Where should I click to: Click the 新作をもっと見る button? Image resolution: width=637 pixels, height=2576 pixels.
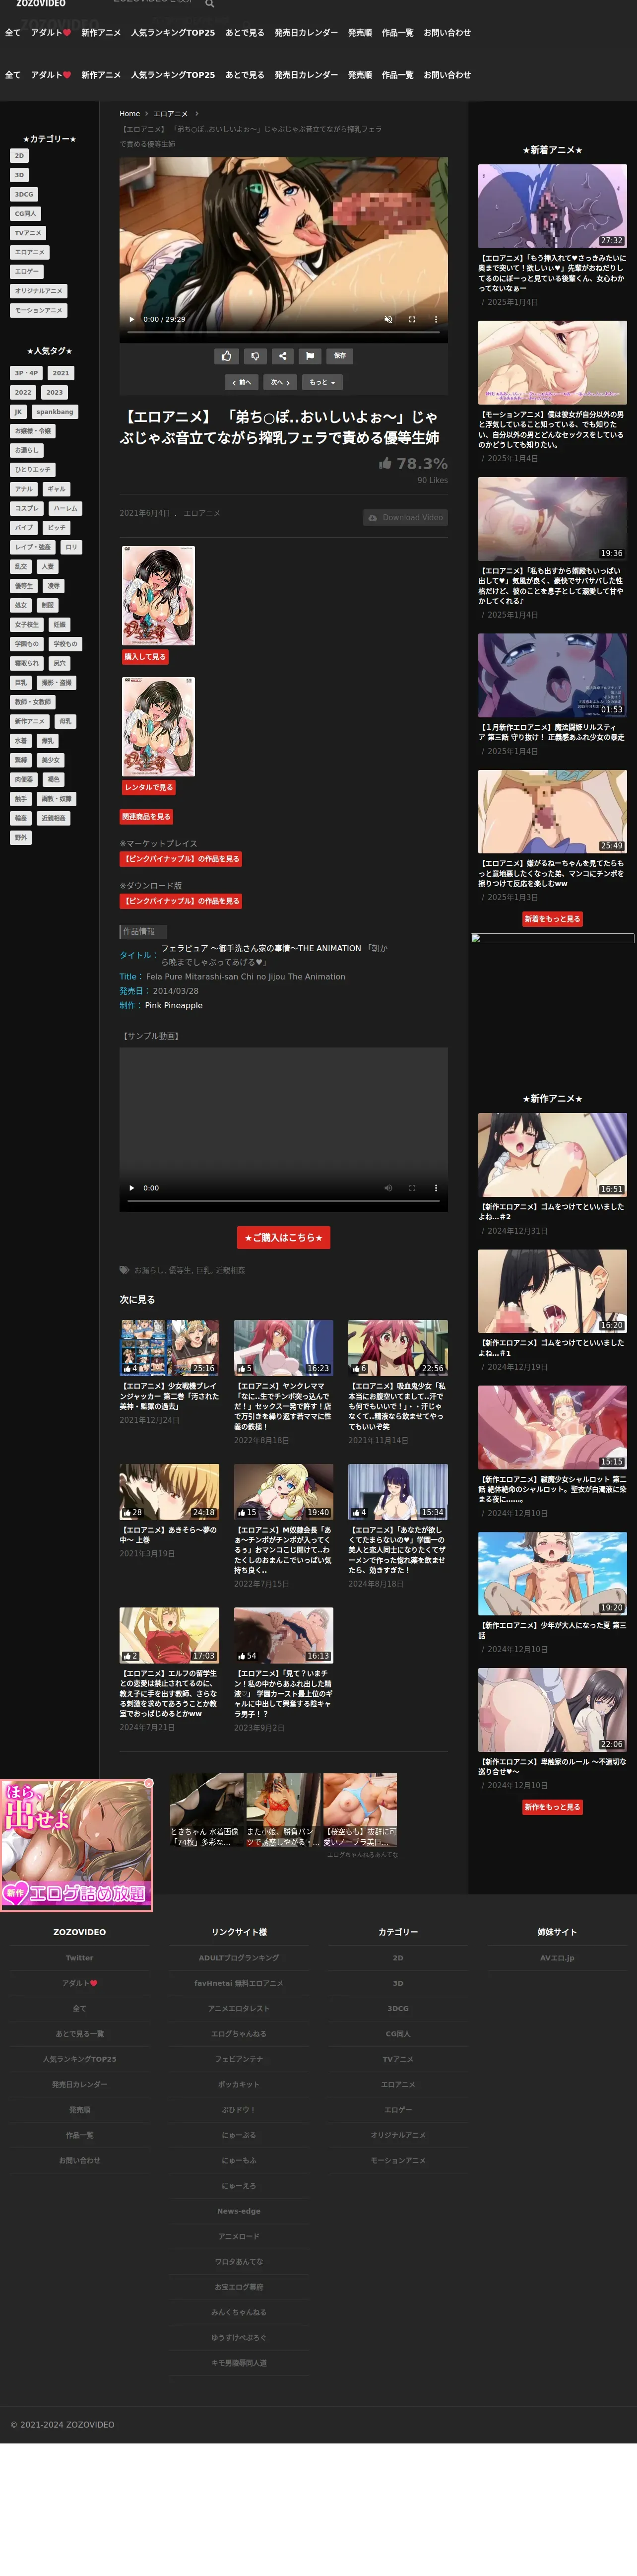click(x=552, y=1807)
